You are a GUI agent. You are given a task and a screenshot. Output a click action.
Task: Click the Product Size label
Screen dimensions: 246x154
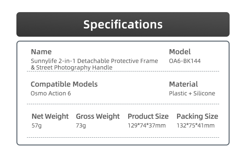click(148, 116)
